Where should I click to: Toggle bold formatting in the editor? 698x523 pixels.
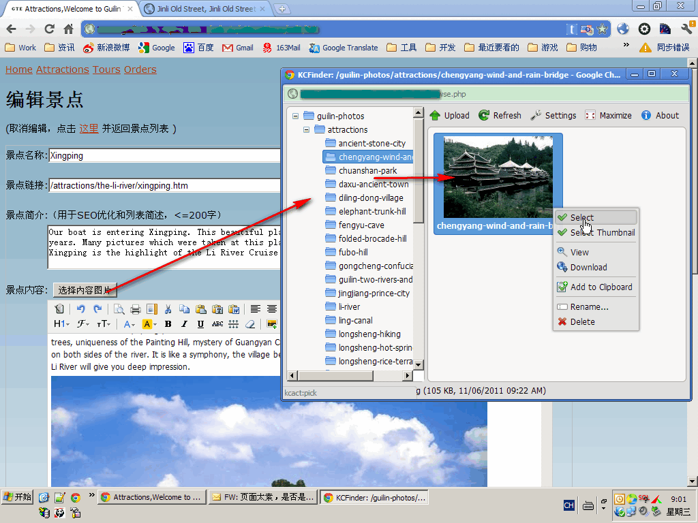pos(168,324)
